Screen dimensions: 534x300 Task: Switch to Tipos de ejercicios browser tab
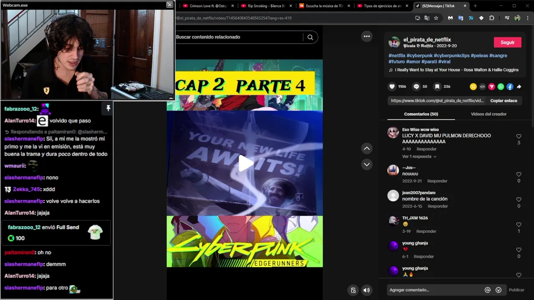pyautogui.click(x=383, y=6)
